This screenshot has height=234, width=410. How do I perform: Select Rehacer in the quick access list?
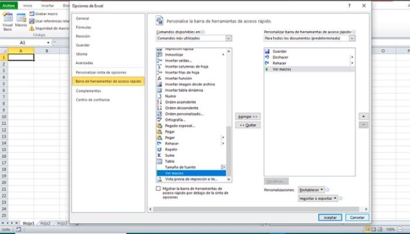point(309,63)
